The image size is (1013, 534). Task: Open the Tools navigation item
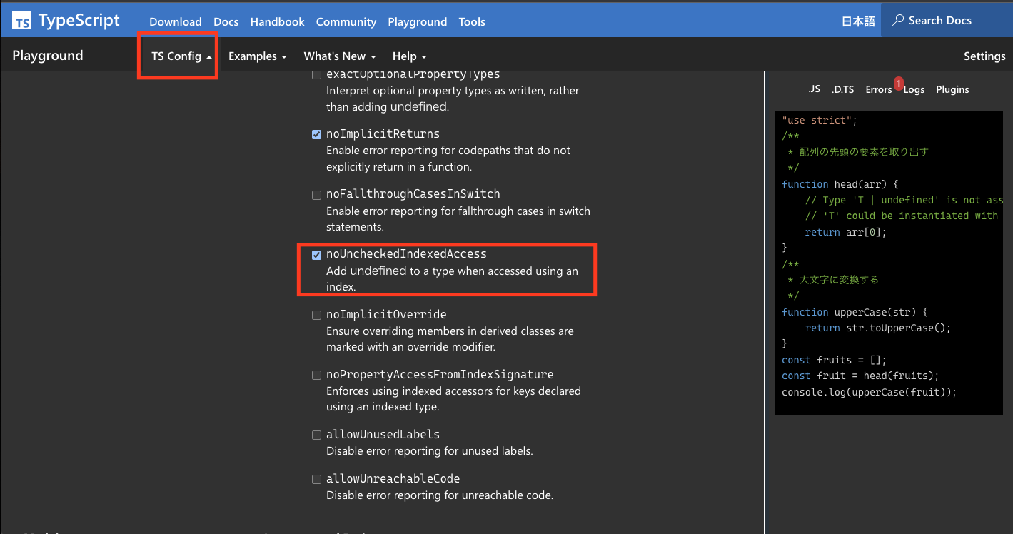click(x=472, y=21)
